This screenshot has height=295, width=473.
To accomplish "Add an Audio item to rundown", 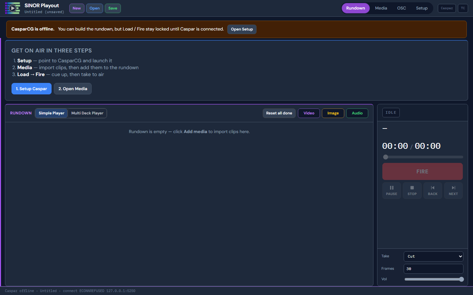I will (357, 113).
